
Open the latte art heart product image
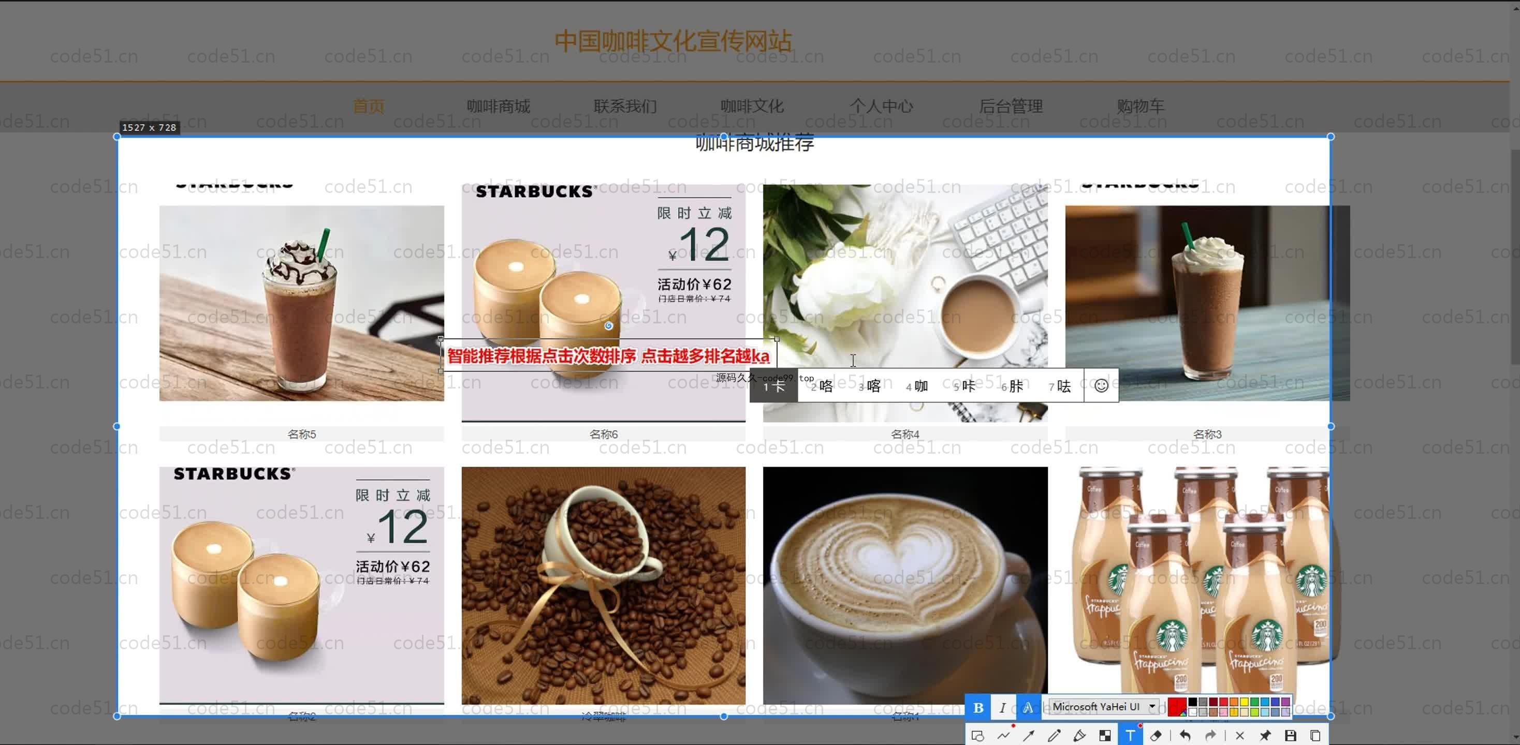pyautogui.click(x=905, y=585)
